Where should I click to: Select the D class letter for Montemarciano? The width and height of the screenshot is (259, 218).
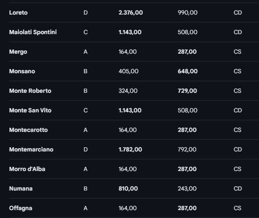pos(86,149)
